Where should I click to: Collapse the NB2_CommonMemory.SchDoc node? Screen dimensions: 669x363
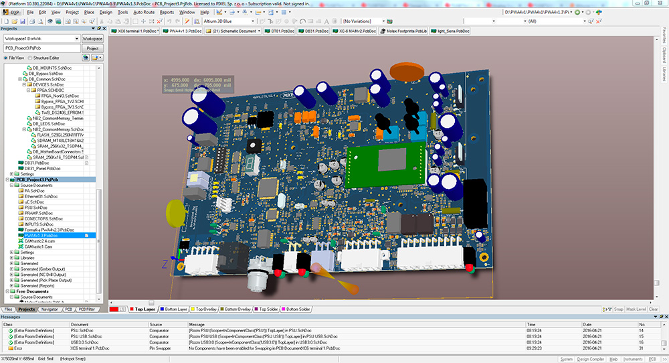click(x=24, y=129)
